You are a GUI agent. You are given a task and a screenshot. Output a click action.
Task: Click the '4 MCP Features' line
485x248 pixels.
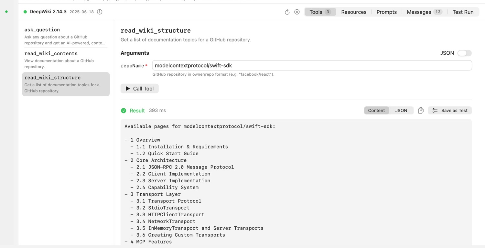148,242
